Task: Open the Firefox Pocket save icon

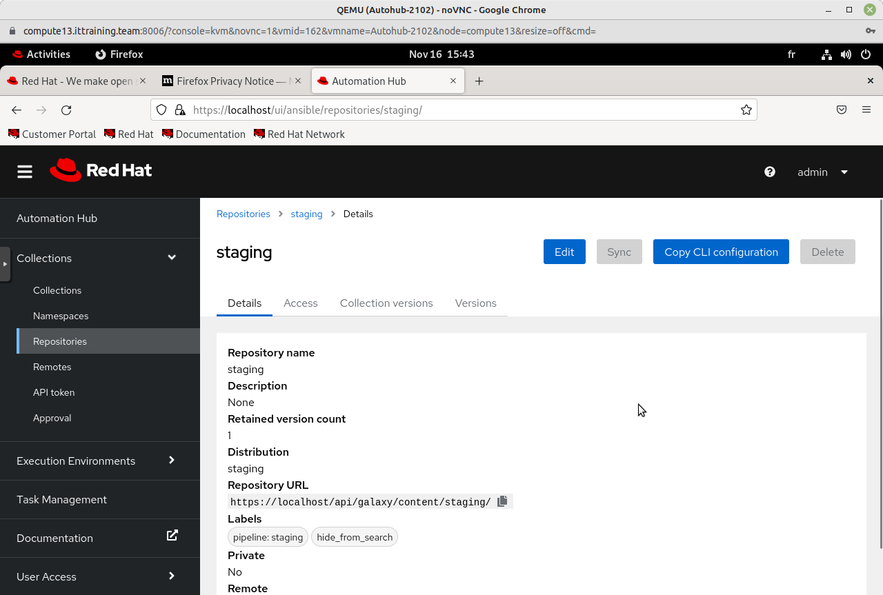Action: (842, 110)
